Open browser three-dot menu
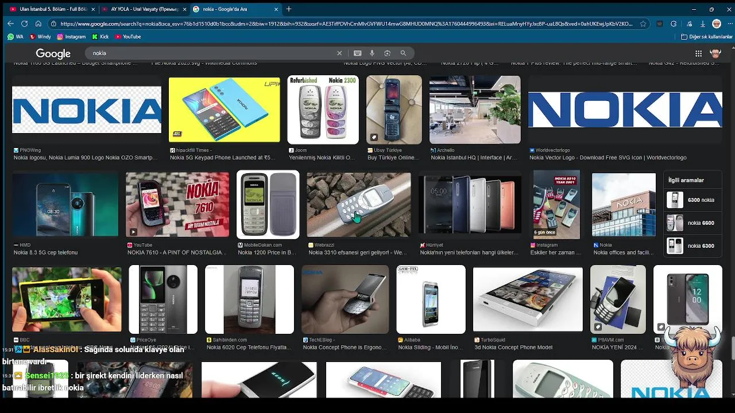 tap(729, 24)
